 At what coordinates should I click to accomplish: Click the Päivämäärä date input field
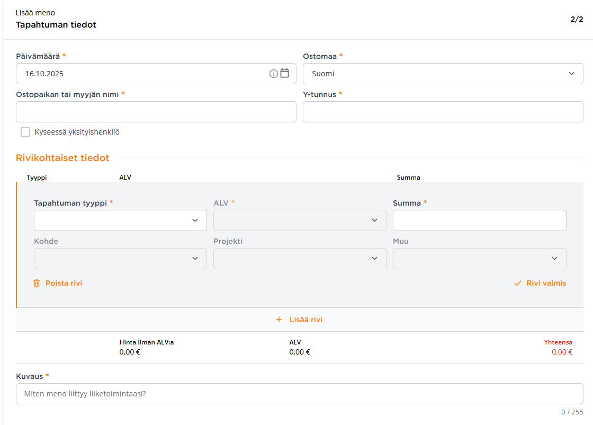140,74
